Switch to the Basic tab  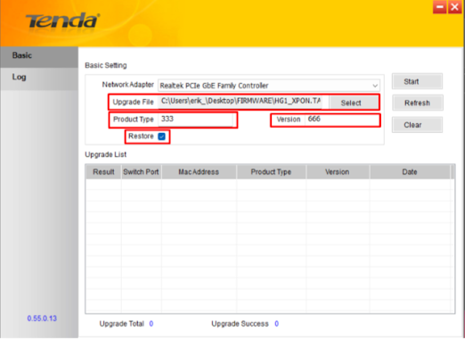(x=39, y=56)
